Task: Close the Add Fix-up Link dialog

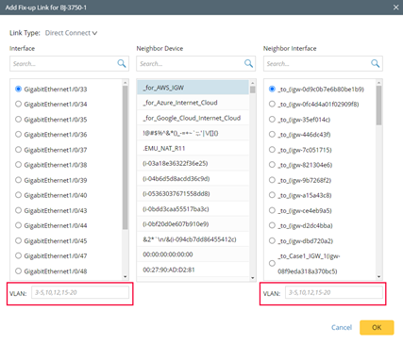Action: click(x=395, y=8)
